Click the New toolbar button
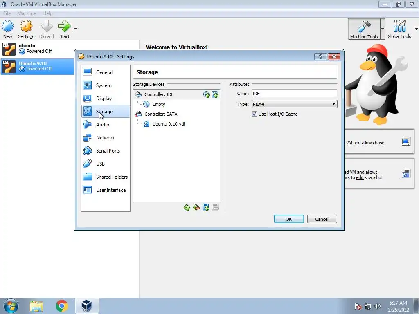 click(x=7, y=29)
